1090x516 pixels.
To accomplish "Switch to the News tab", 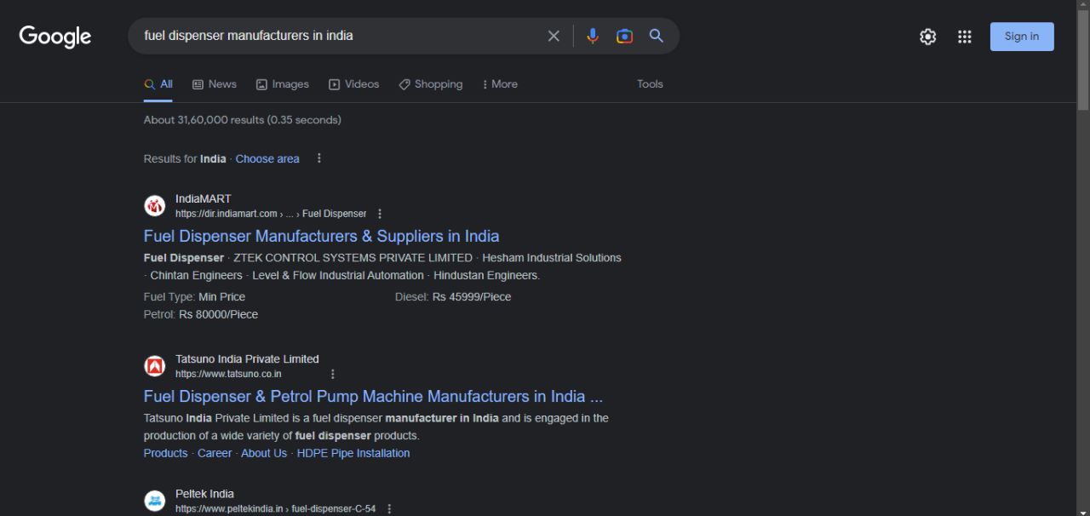I will pyautogui.click(x=215, y=84).
